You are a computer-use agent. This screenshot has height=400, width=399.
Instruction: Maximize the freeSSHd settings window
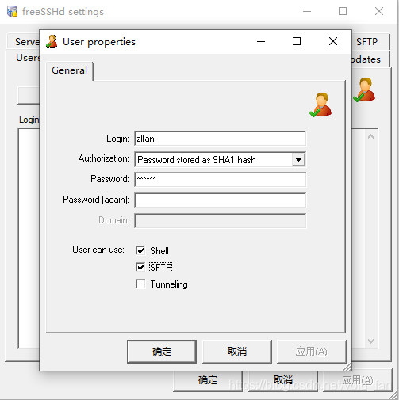(x=343, y=11)
